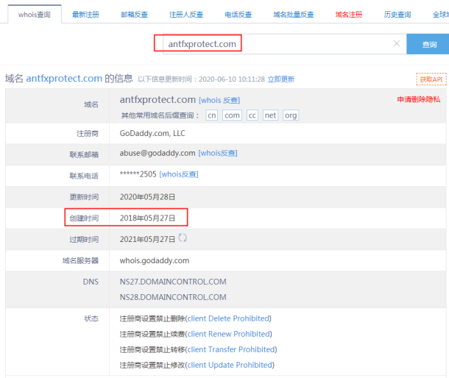Click whois反查 link next to domain name
The image size is (449, 378).
(219, 100)
